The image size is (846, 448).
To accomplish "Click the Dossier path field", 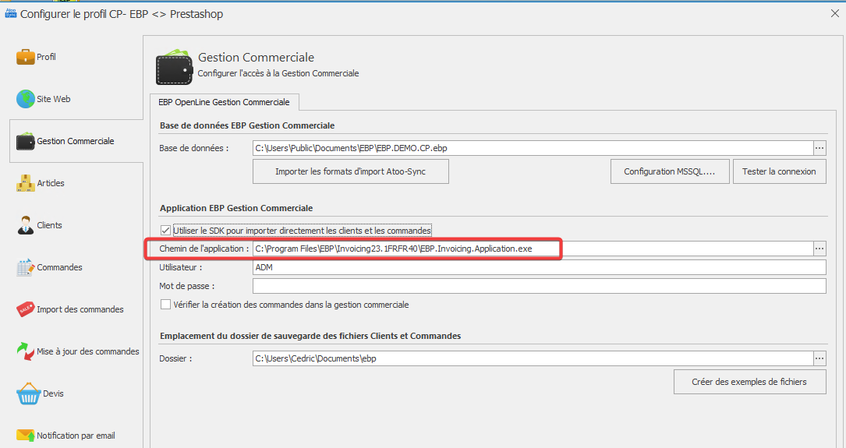I will pos(533,358).
